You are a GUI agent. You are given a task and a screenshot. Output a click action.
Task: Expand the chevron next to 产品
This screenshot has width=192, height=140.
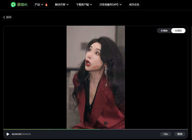pos(42,5)
